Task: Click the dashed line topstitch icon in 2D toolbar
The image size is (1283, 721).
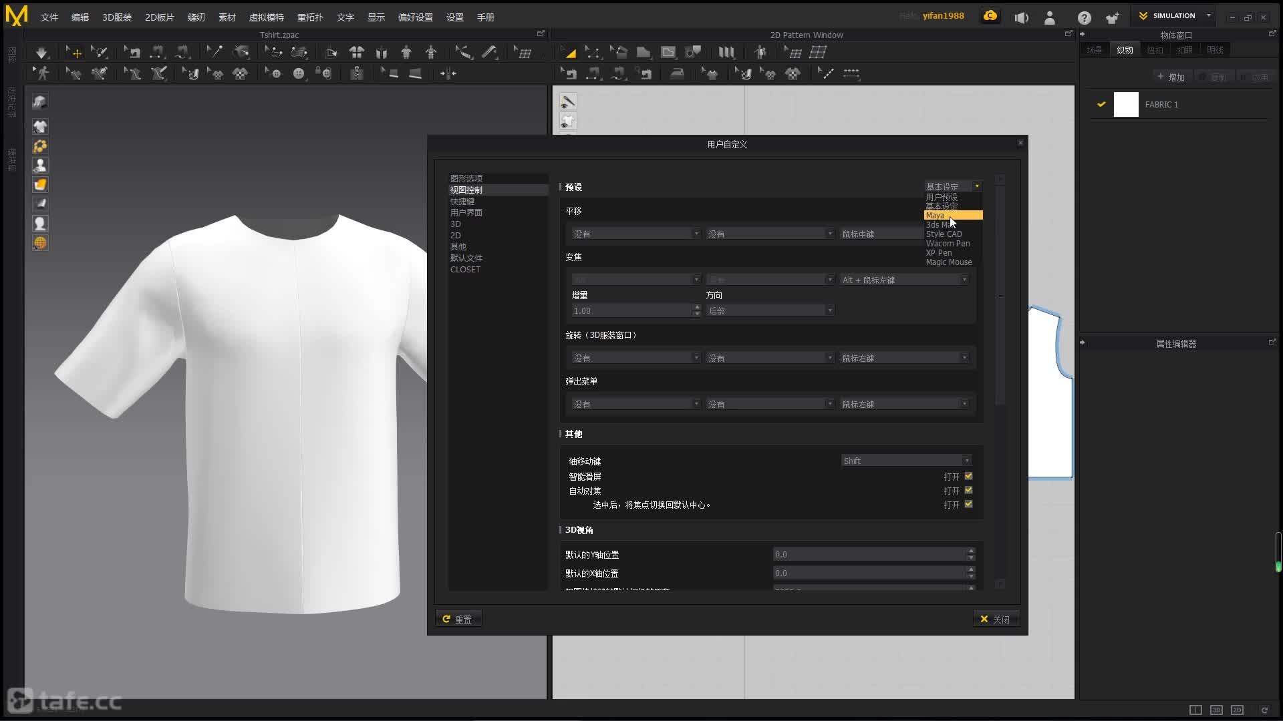Action: [x=851, y=73]
